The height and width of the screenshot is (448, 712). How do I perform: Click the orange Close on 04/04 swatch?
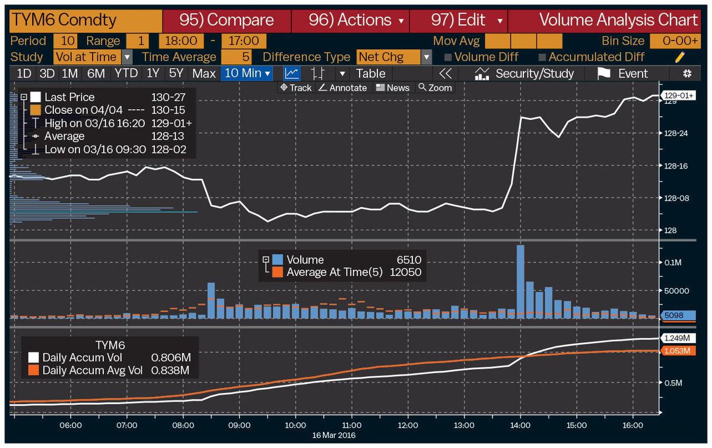tap(36, 110)
